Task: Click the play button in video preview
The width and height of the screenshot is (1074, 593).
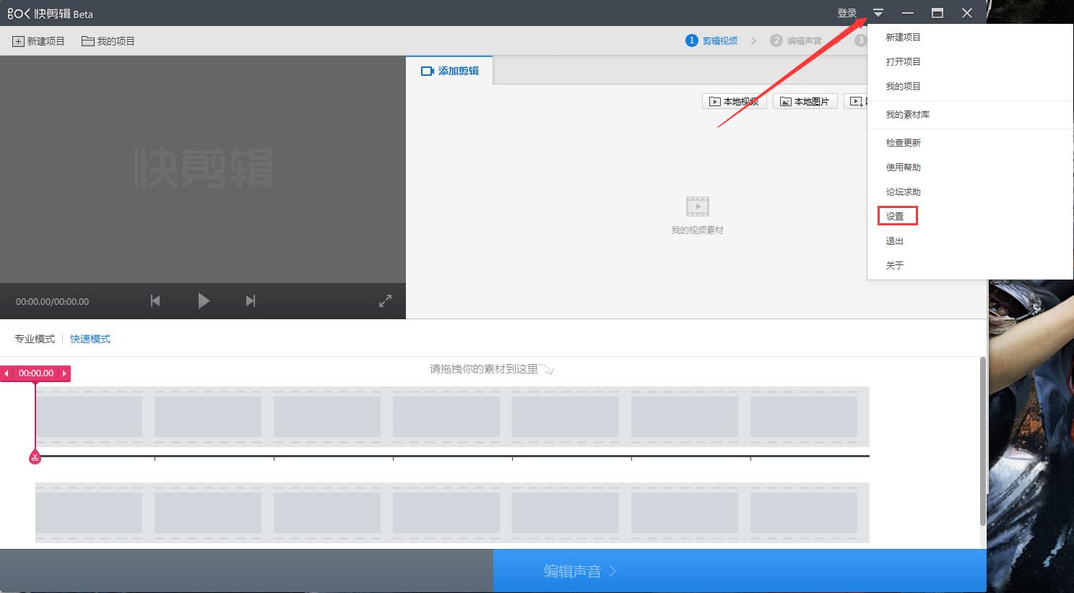Action: tap(204, 300)
